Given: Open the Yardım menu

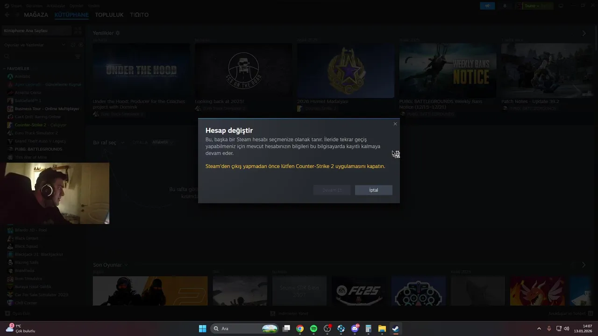Looking at the screenshot, I should (x=93, y=6).
